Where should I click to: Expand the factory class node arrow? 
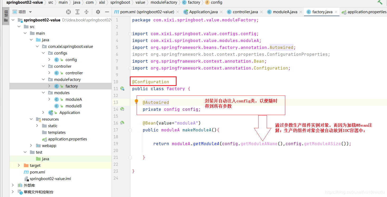coord(49,86)
